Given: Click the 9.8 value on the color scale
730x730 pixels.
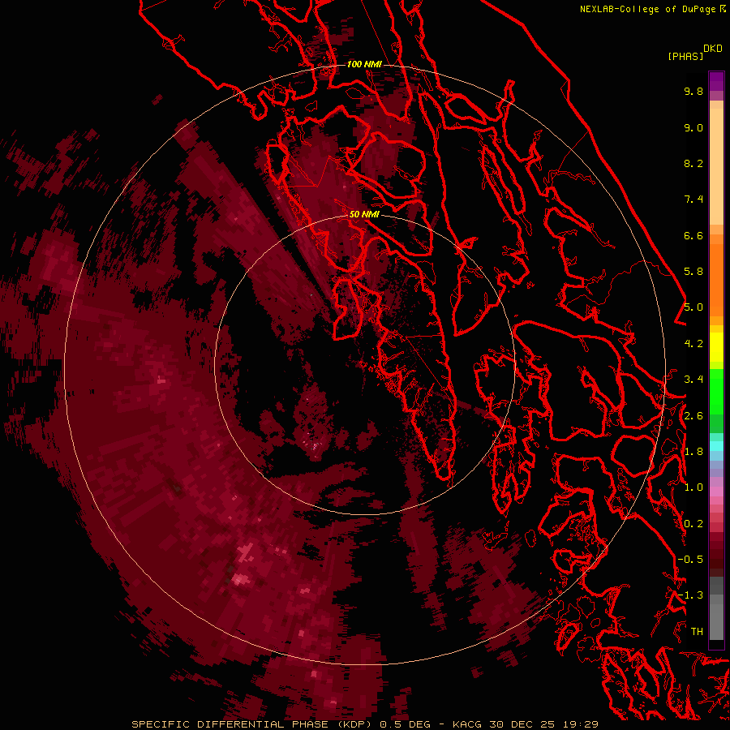Looking at the screenshot, I should pyautogui.click(x=693, y=92).
